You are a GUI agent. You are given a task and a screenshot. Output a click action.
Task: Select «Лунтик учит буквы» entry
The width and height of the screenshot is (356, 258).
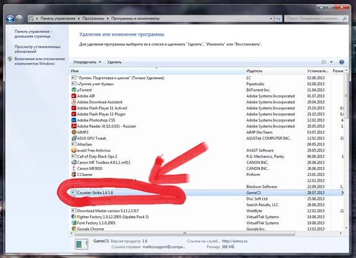96,84
